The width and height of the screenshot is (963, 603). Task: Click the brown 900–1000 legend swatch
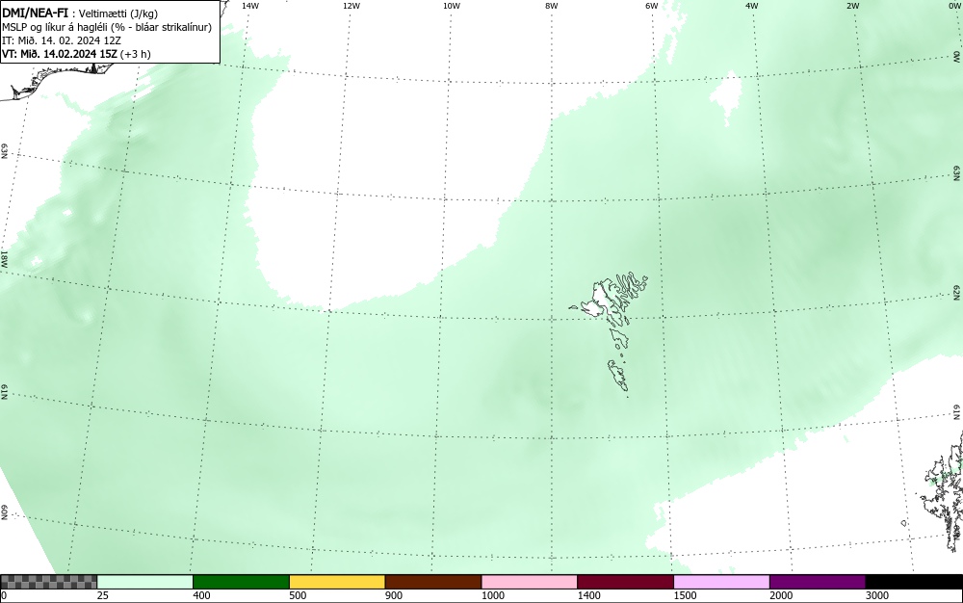433,582
